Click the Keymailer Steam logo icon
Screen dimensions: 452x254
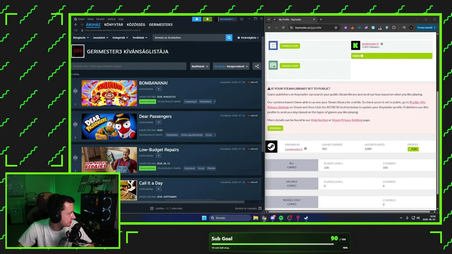pos(271,147)
